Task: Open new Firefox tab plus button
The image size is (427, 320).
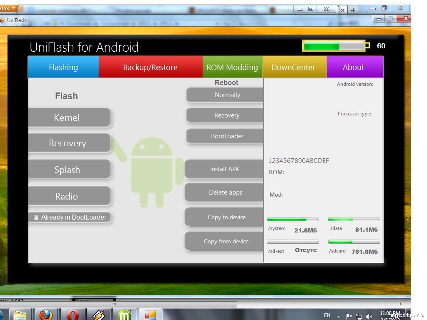Action: (353, 10)
